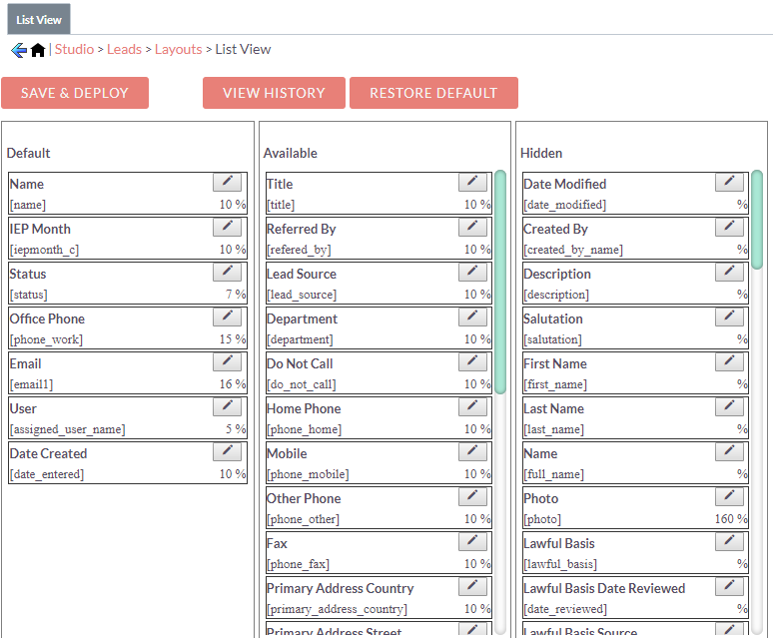Click pencil icon for Photo field
This screenshot has width=773, height=638.
[x=730, y=496]
